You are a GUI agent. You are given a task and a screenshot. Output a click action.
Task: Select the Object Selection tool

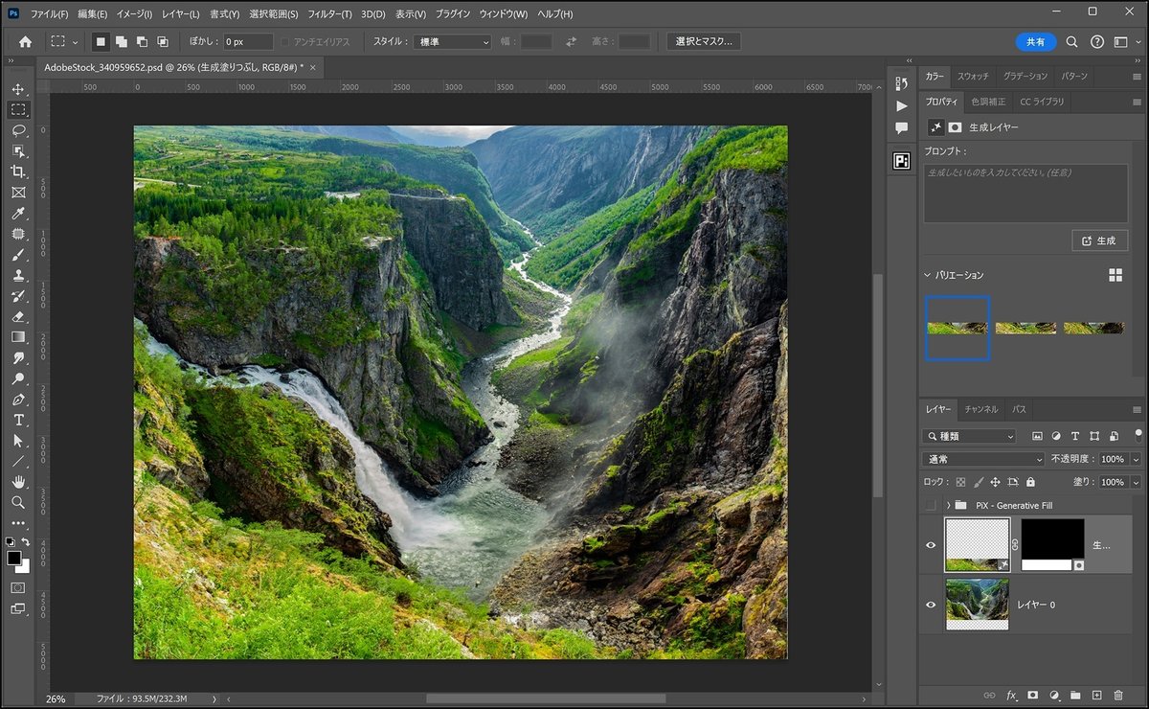tap(18, 151)
